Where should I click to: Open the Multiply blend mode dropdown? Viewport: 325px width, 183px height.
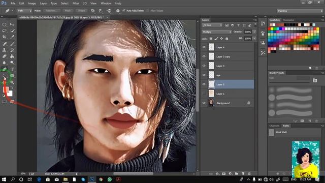[217, 32]
